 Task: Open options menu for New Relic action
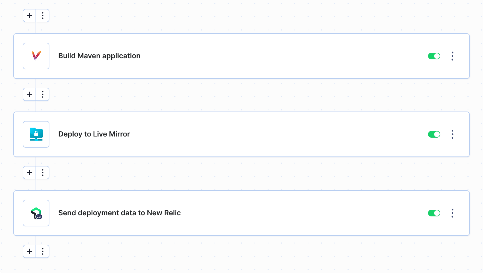(452, 213)
